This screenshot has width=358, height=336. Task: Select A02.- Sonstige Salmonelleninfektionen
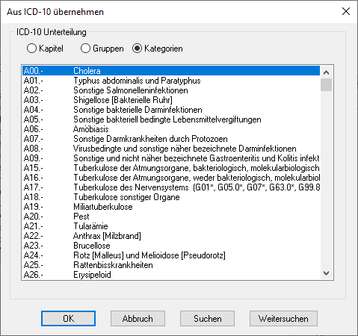coord(171,90)
